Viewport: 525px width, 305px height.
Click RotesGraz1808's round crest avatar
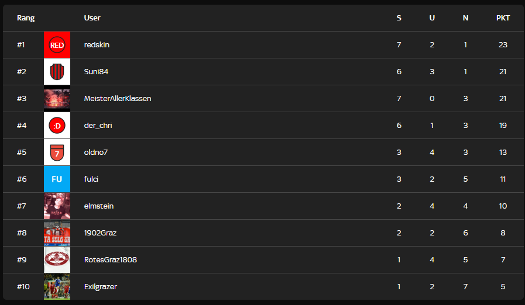pos(57,260)
